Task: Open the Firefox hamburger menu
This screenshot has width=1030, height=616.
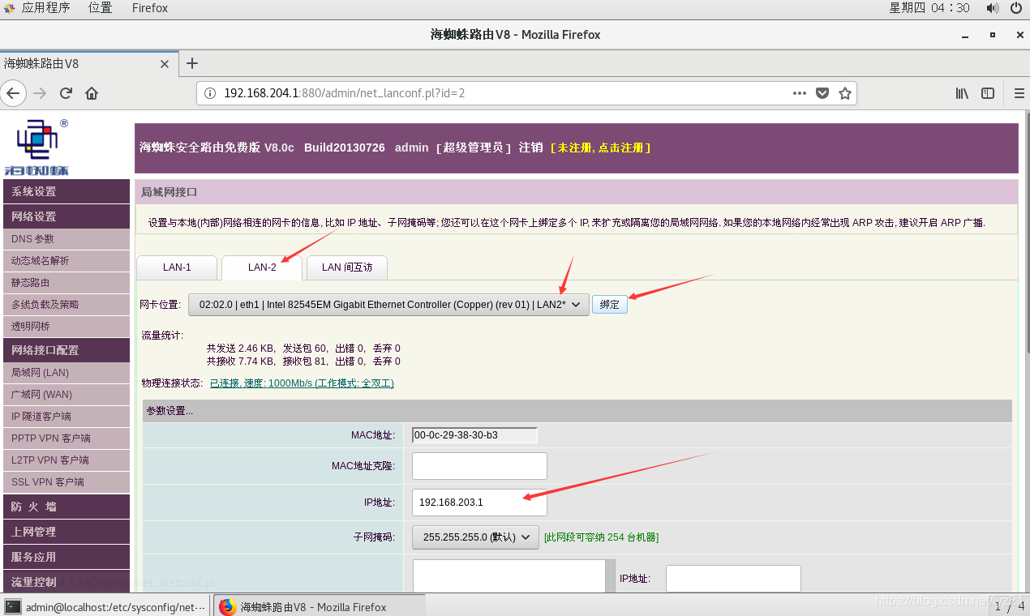Action: coord(1019,93)
